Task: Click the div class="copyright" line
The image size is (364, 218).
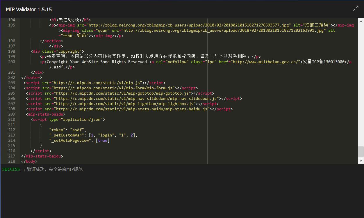Action: pos(57,52)
